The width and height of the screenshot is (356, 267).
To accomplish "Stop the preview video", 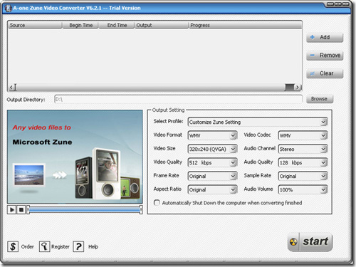I will click(21, 209).
